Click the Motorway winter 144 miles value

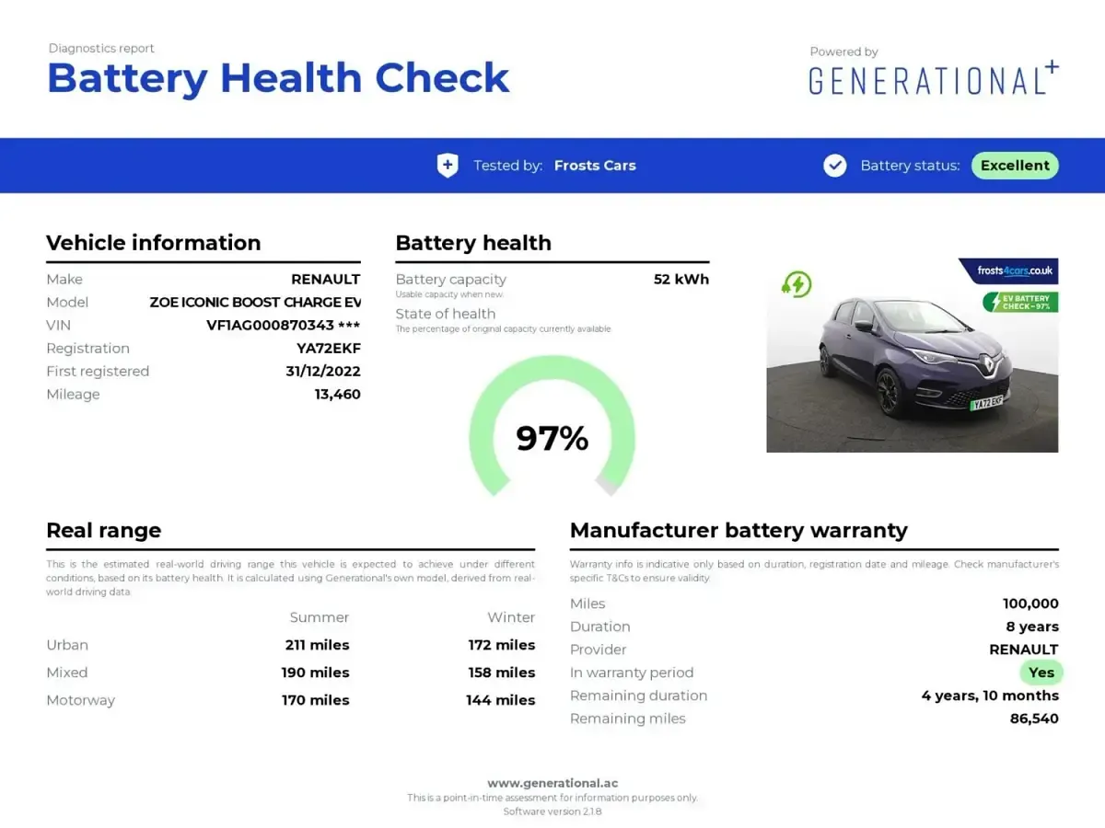(501, 700)
